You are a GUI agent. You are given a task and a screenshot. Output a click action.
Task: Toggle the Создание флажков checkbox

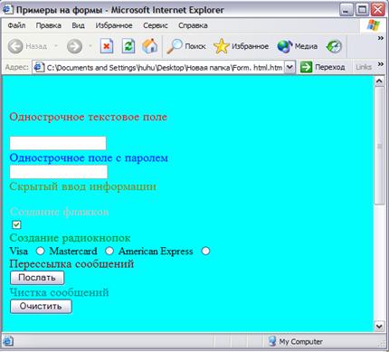(x=16, y=224)
